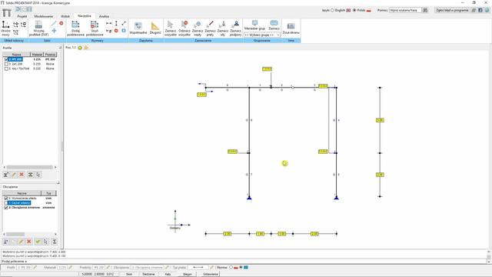This screenshot has height=277, width=492.
Task: Click the Zaznacz węzły icon
Action: click(x=198, y=25)
